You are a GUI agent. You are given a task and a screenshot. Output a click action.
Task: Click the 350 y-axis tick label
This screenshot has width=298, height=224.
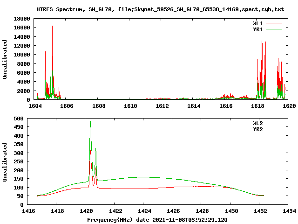(19, 144)
